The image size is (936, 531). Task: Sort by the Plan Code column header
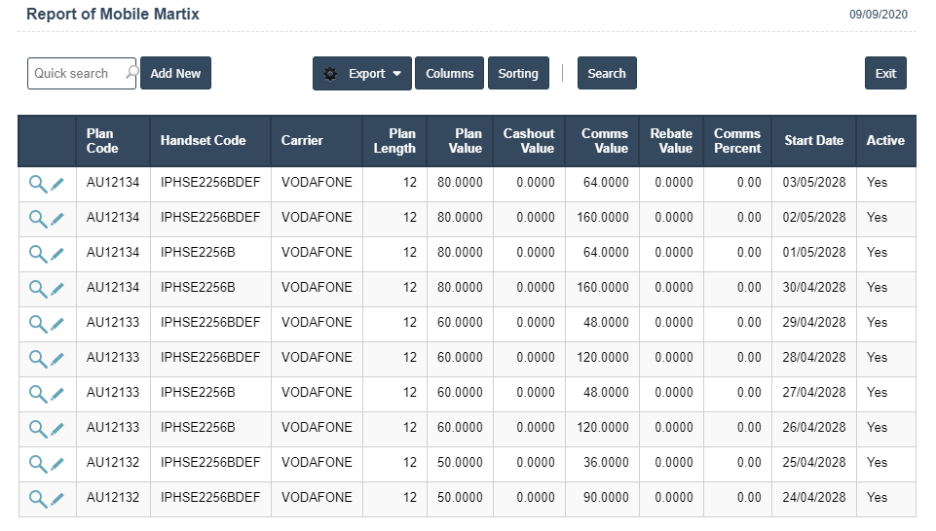(102, 141)
